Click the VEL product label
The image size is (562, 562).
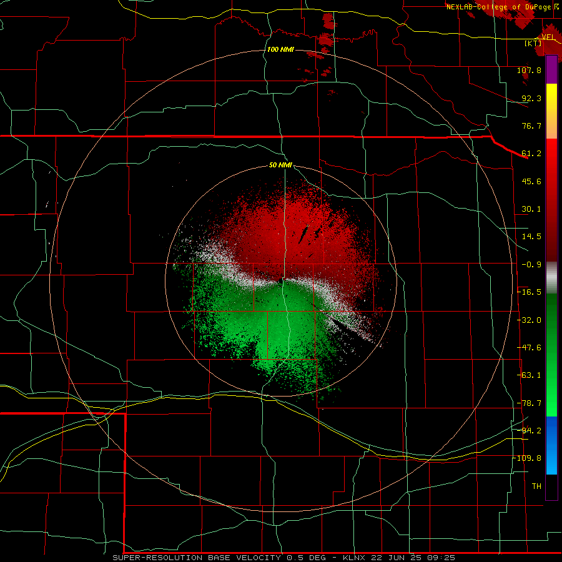[548, 37]
